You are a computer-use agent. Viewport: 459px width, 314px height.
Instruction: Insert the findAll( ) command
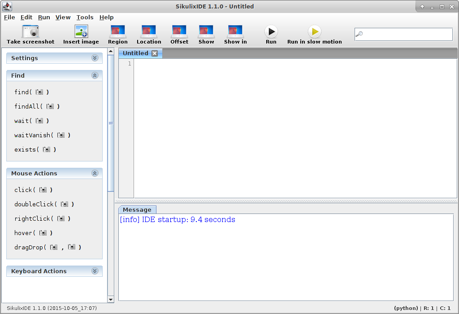[37, 106]
